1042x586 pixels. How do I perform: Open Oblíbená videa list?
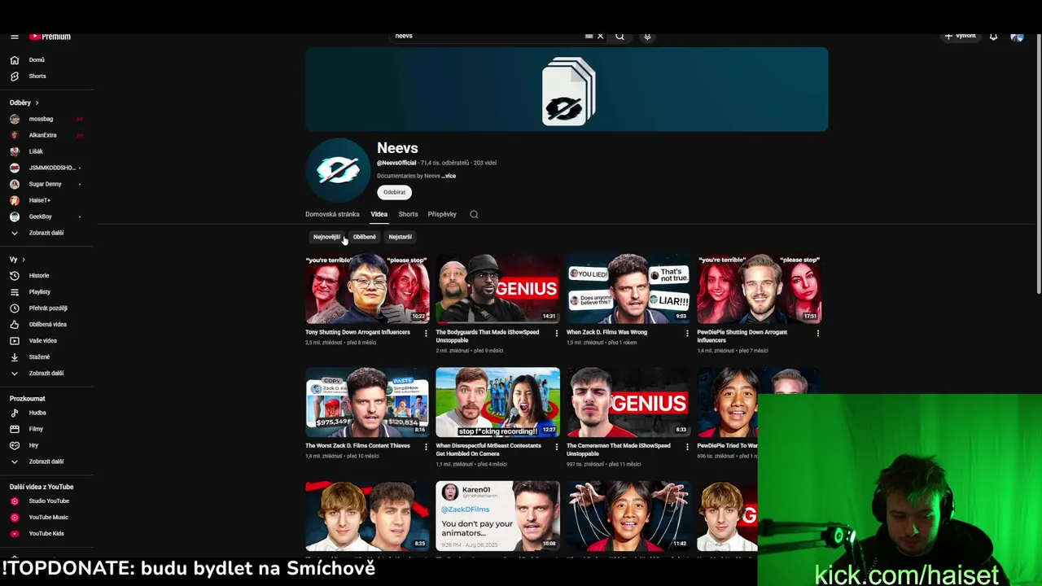[47, 325]
